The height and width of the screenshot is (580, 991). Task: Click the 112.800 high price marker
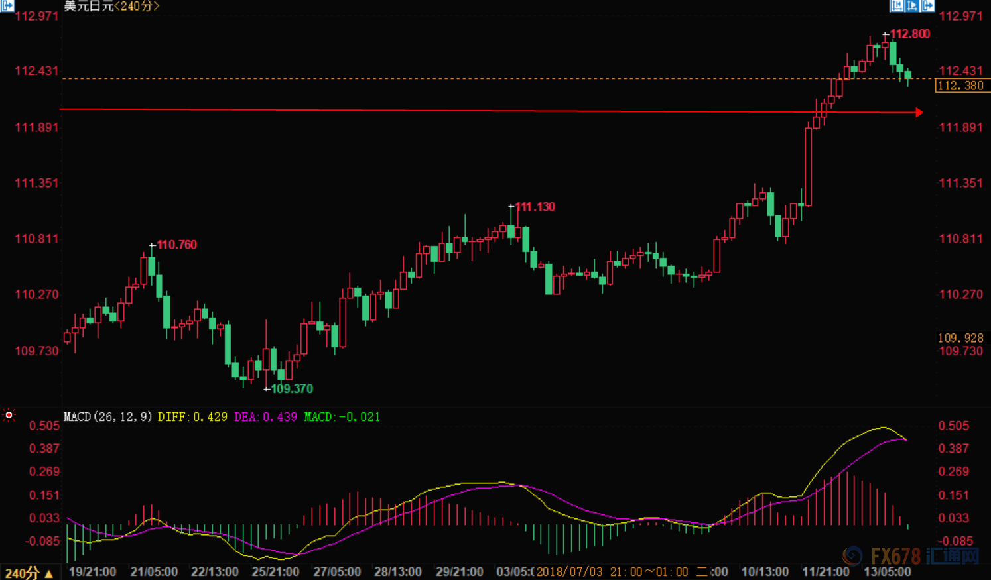[x=909, y=34]
